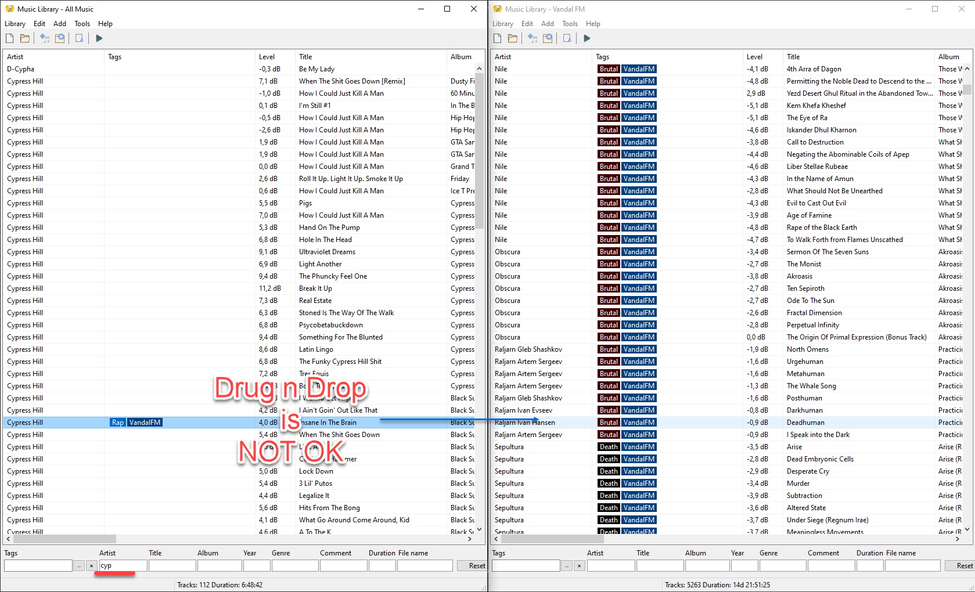This screenshot has height=592, width=975.
Task: Clear tags filter with × button in All Music
Action: [91, 566]
